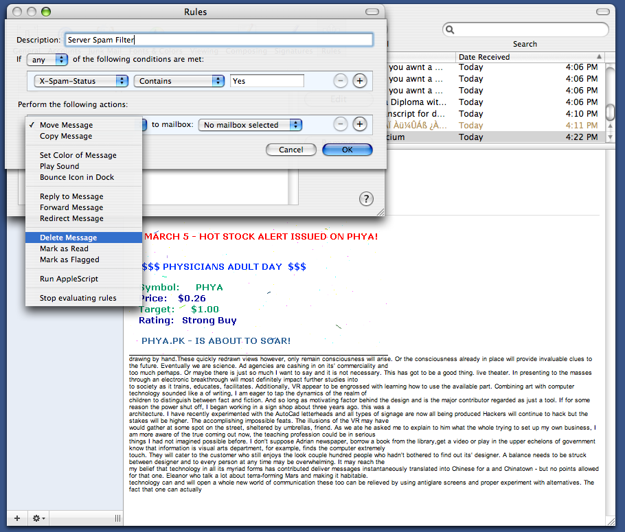Screen dimensions: 625x532
Task: Select the highlighted Delete Message item
Action: click(x=84, y=238)
